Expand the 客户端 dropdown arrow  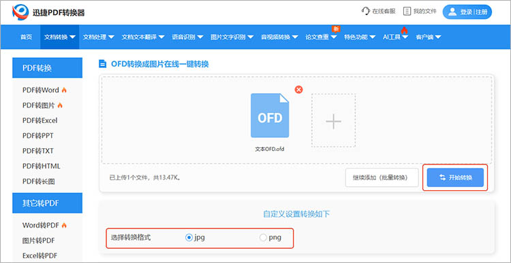coord(438,37)
